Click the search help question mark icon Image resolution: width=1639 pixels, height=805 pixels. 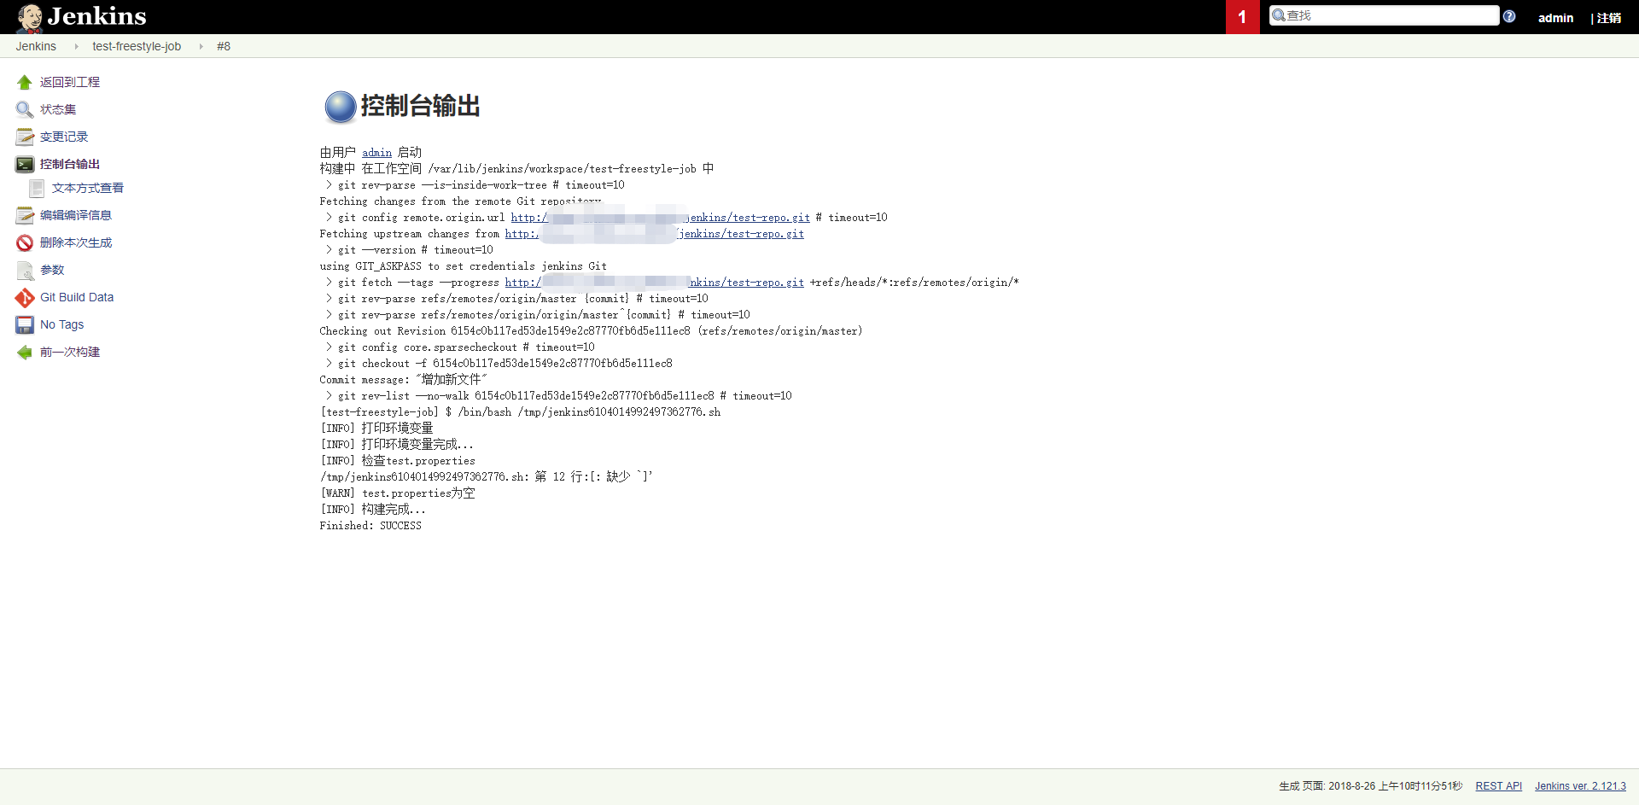(1509, 16)
